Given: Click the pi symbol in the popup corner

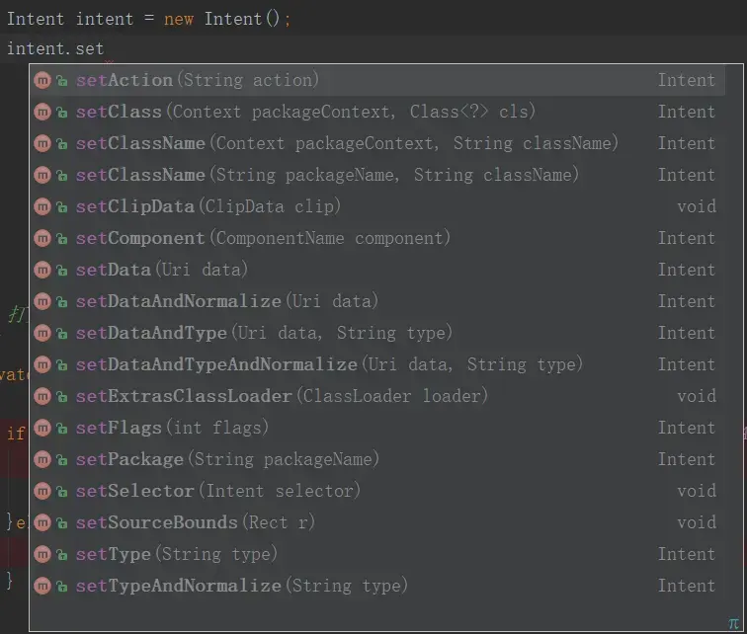Looking at the screenshot, I should click(733, 624).
